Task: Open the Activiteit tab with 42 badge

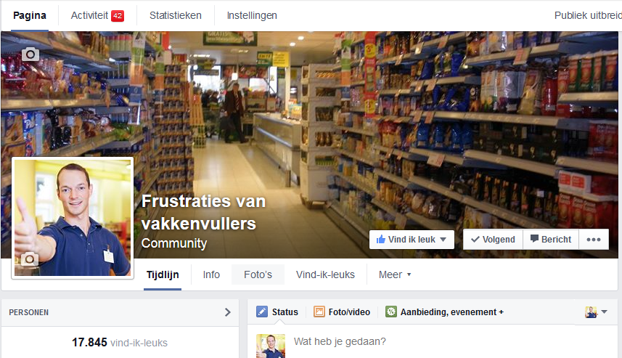Action: (x=97, y=15)
